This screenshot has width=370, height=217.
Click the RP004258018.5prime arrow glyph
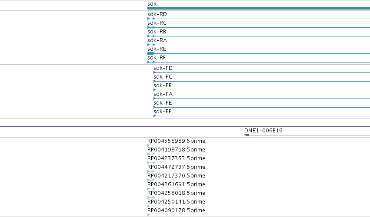pyautogui.click(x=151, y=197)
